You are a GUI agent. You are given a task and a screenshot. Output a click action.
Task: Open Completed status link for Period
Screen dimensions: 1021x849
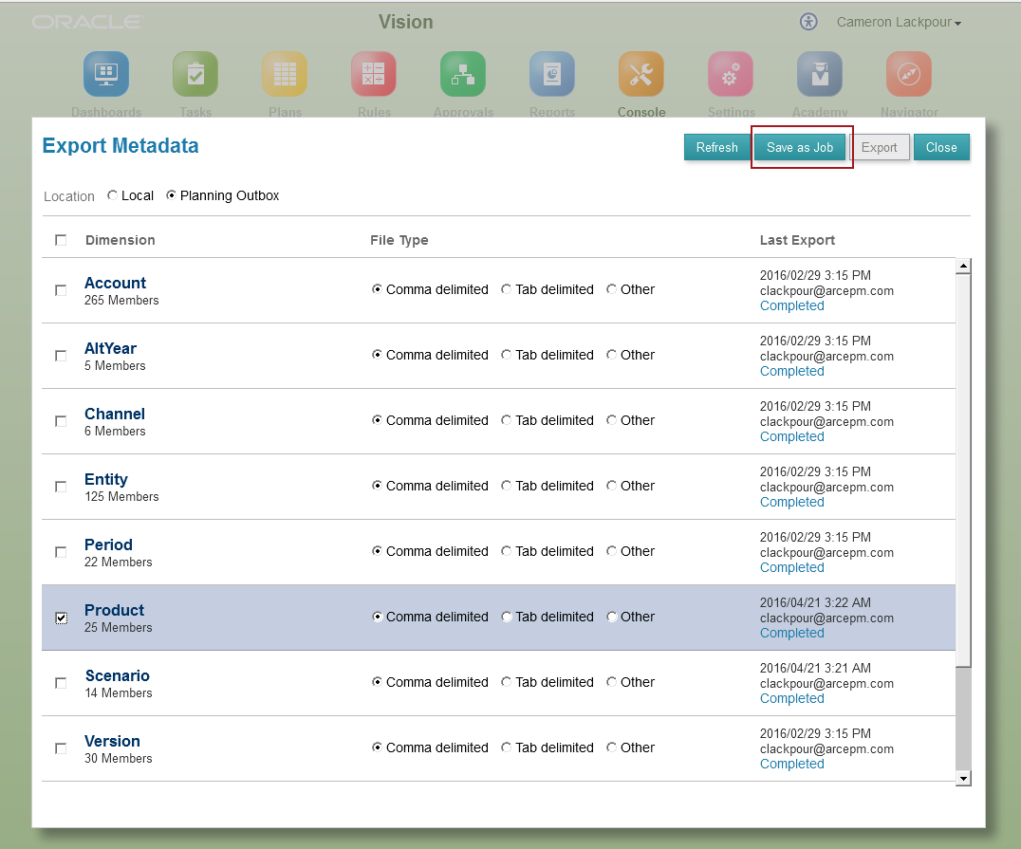coord(791,567)
